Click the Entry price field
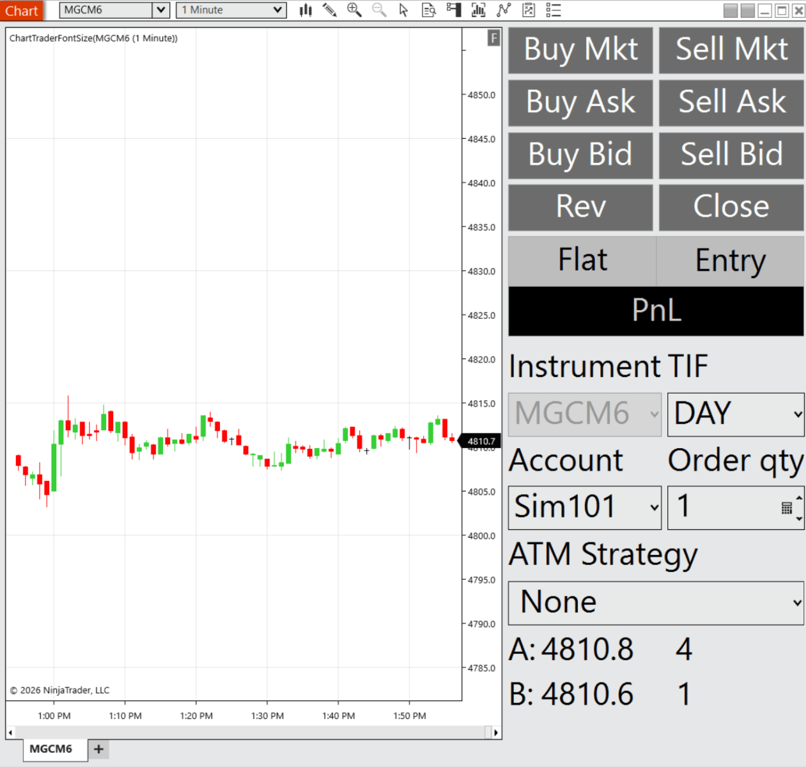The width and height of the screenshot is (806, 767). (x=730, y=261)
